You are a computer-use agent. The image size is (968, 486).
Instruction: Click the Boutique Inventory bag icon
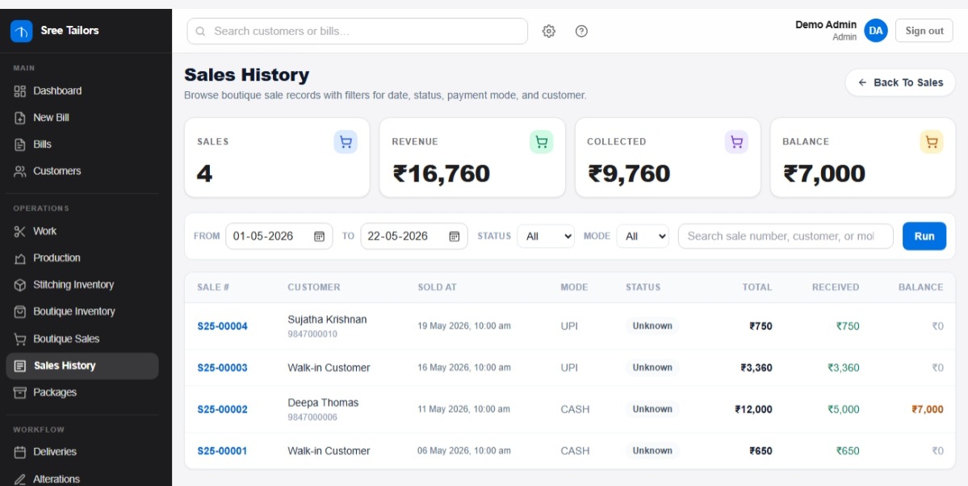click(x=19, y=312)
